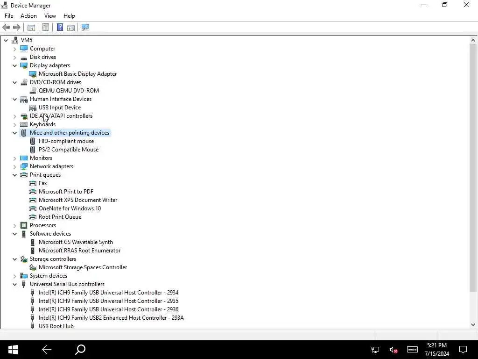Collapse the Display adapters category
This screenshot has width=478, height=359.
[x=14, y=65]
